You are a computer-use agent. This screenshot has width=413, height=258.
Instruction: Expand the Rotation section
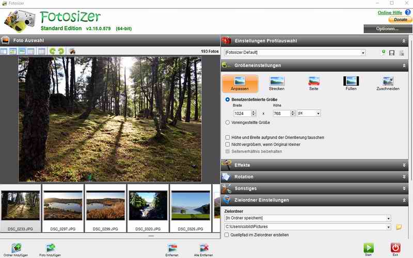pyautogui.click(x=316, y=176)
